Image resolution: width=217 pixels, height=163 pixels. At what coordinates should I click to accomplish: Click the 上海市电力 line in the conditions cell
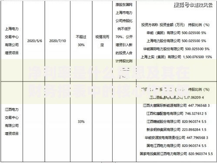(124, 13)
